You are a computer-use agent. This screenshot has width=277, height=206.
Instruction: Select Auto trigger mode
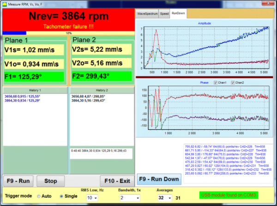[39, 196]
